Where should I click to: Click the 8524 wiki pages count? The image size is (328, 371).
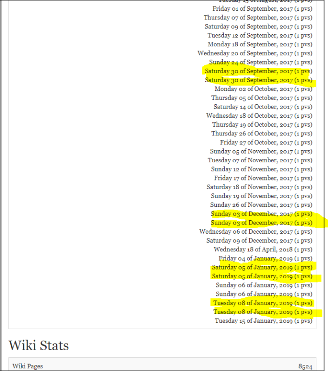(305, 366)
